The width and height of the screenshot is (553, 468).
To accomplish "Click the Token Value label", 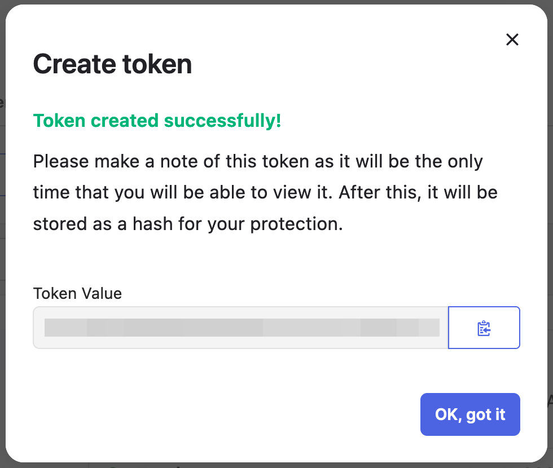I will 77,293.
